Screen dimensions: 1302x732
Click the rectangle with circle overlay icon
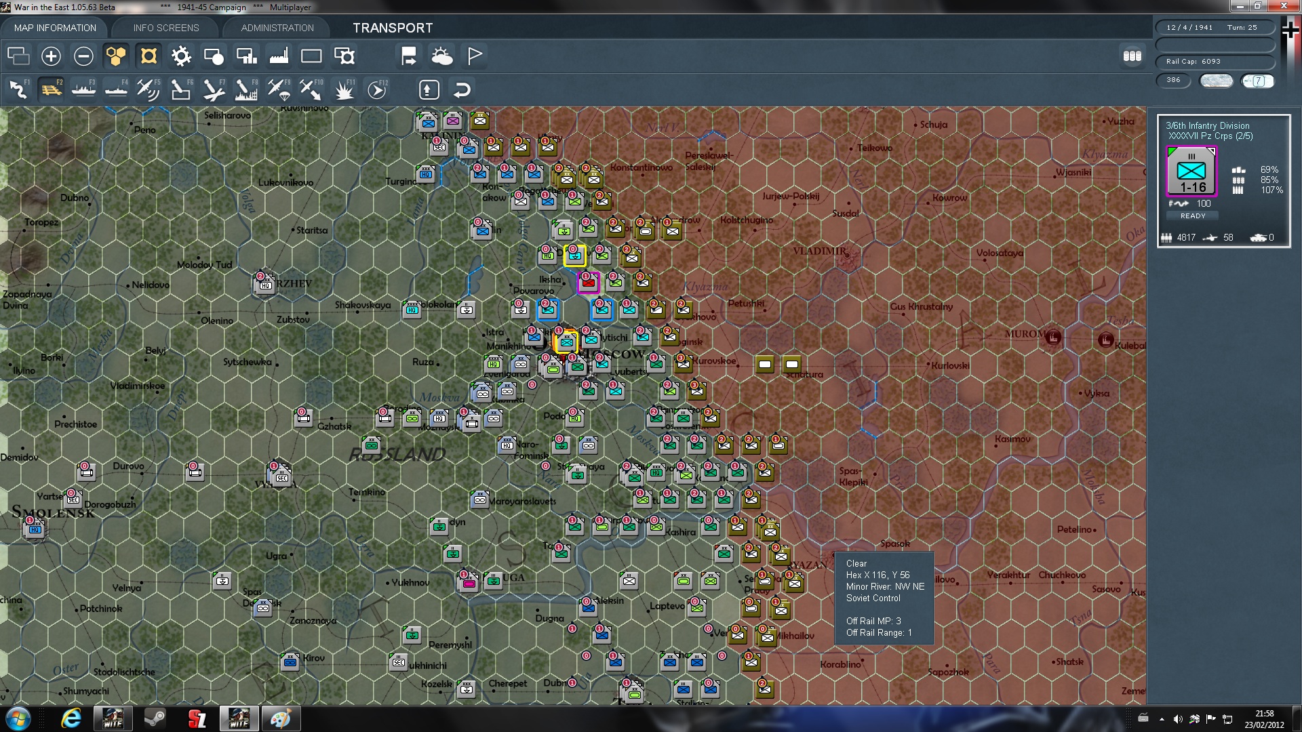[x=214, y=56]
